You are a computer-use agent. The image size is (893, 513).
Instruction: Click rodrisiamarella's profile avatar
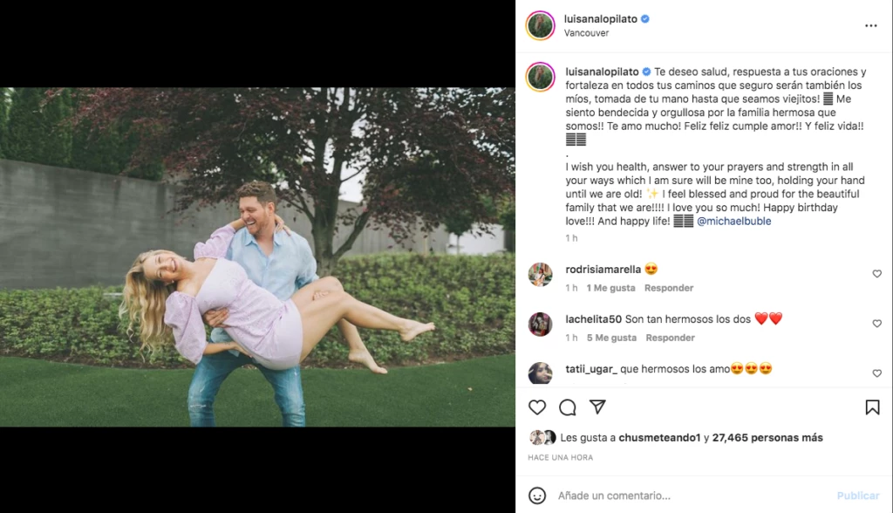click(x=541, y=275)
